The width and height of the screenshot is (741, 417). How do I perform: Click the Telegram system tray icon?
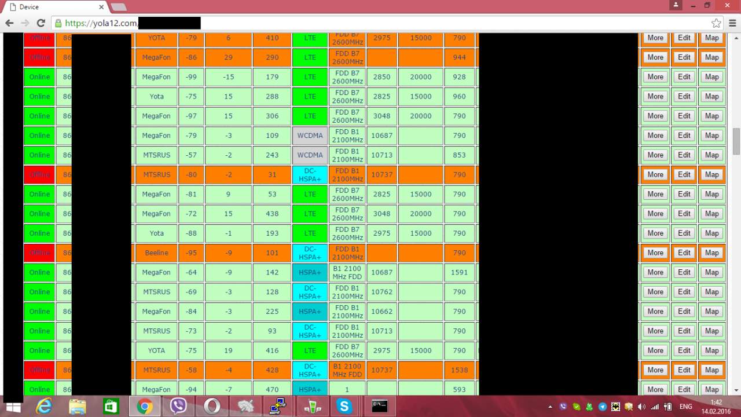(603, 407)
